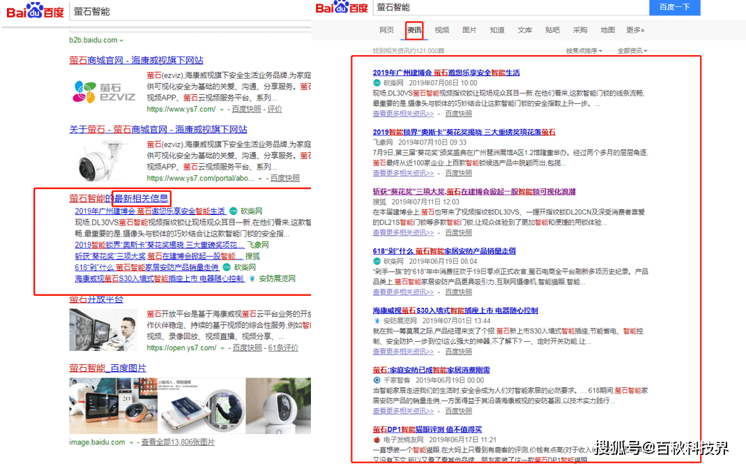Open the 更多» tab menu
This screenshot has width=746, height=464.
[x=634, y=30]
